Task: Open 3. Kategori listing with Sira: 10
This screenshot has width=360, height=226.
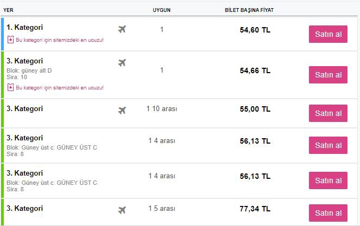Action: [x=24, y=61]
